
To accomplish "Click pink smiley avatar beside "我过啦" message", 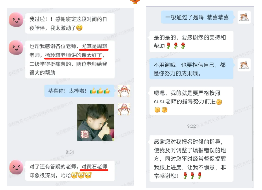I will pyautogui.click(x=16, y=20).
